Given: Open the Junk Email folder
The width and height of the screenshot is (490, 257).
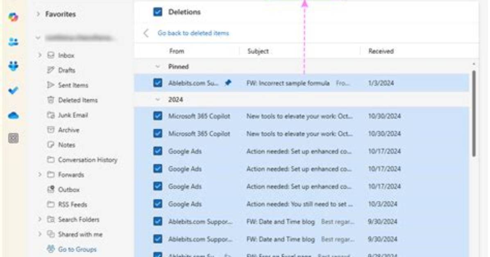Looking at the screenshot, I should tap(73, 115).
